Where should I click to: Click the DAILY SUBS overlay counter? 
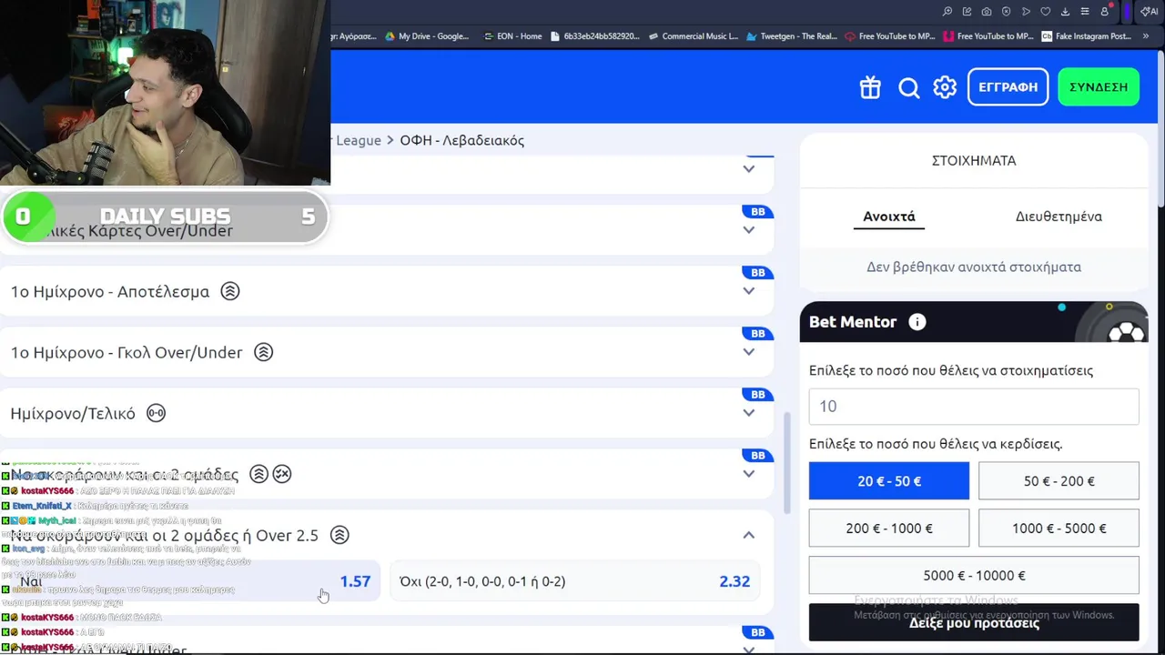coord(165,217)
